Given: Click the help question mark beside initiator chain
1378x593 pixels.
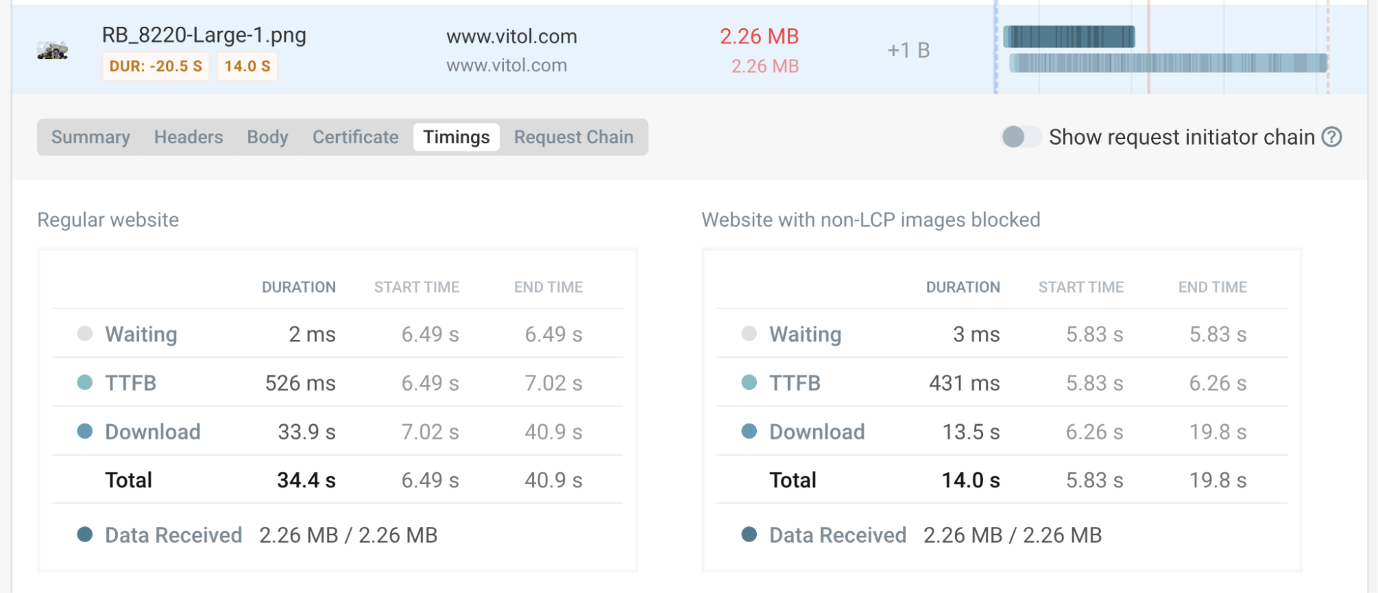Looking at the screenshot, I should [1333, 137].
